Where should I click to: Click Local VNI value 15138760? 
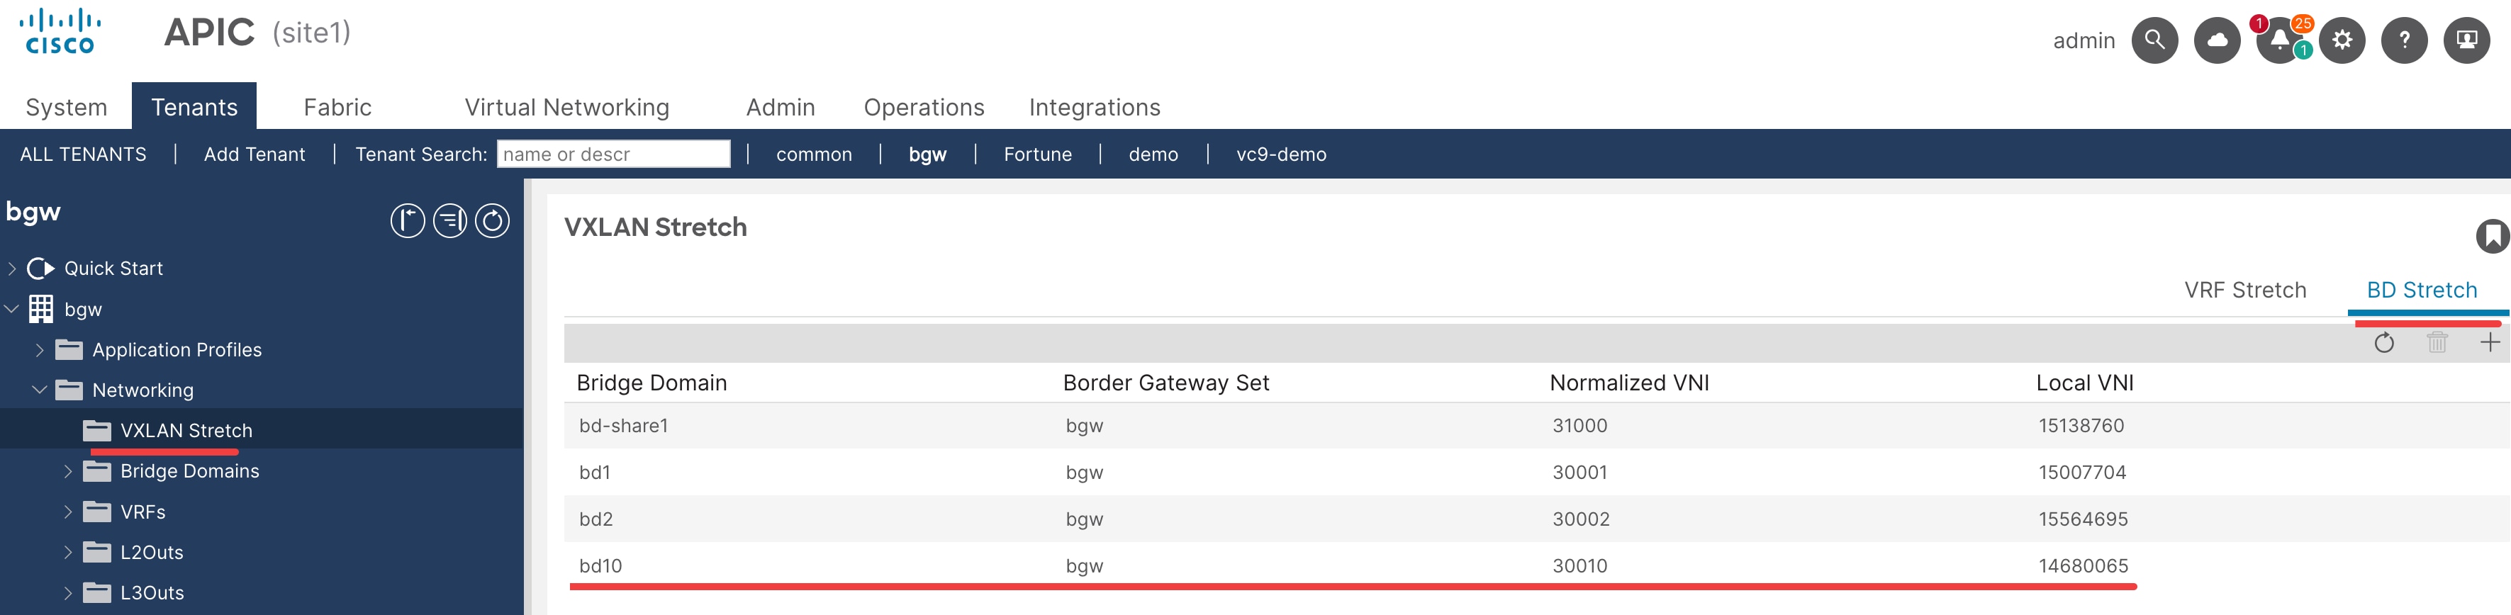click(2080, 425)
